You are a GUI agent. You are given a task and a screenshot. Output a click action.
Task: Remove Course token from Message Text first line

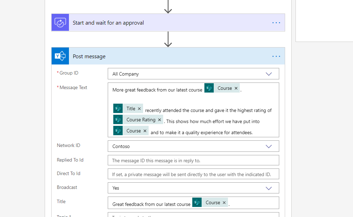(236, 88)
